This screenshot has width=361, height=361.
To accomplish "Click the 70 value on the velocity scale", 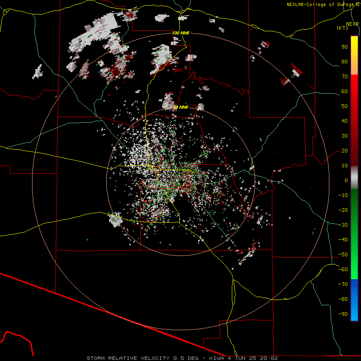I will [x=345, y=77].
